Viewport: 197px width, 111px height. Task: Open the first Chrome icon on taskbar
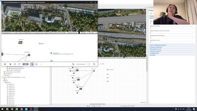point(12,109)
